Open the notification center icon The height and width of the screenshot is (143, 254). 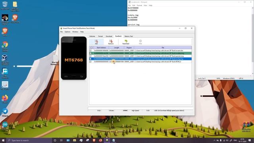point(250,140)
